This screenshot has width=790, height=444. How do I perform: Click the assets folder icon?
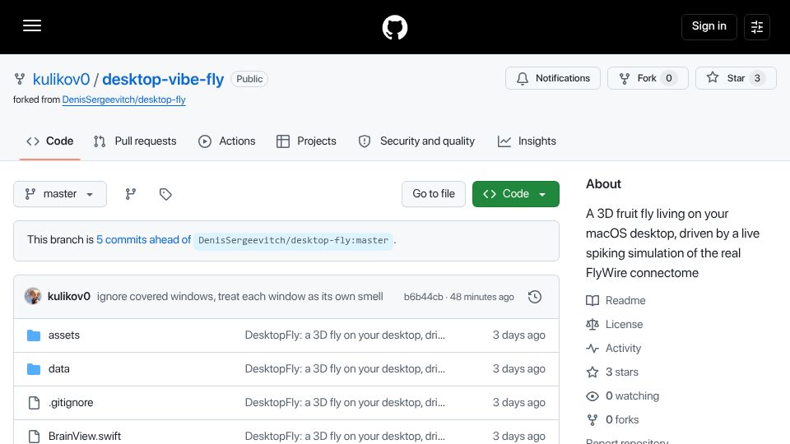pyautogui.click(x=34, y=335)
